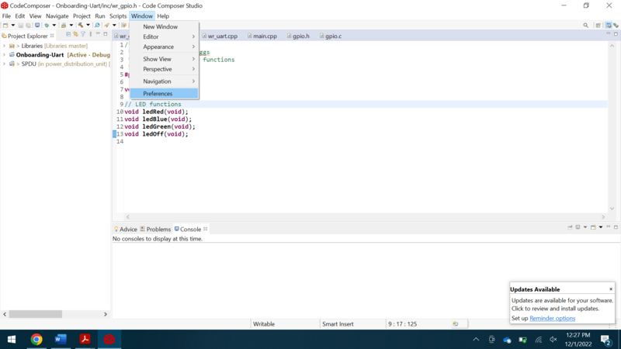Switch to the main.cpp editor tab

[265, 36]
